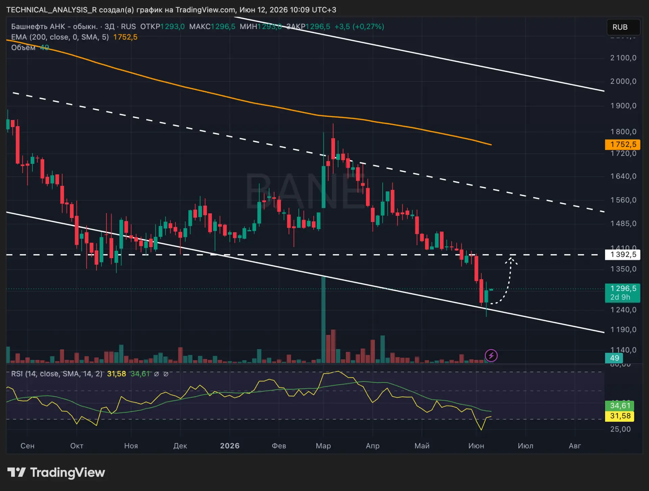
Task: Click the purple lightning bolt icon
Action: 491,355
